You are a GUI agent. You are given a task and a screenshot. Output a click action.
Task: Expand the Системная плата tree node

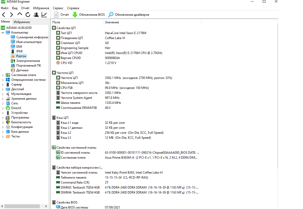pyautogui.click(x=3, y=75)
